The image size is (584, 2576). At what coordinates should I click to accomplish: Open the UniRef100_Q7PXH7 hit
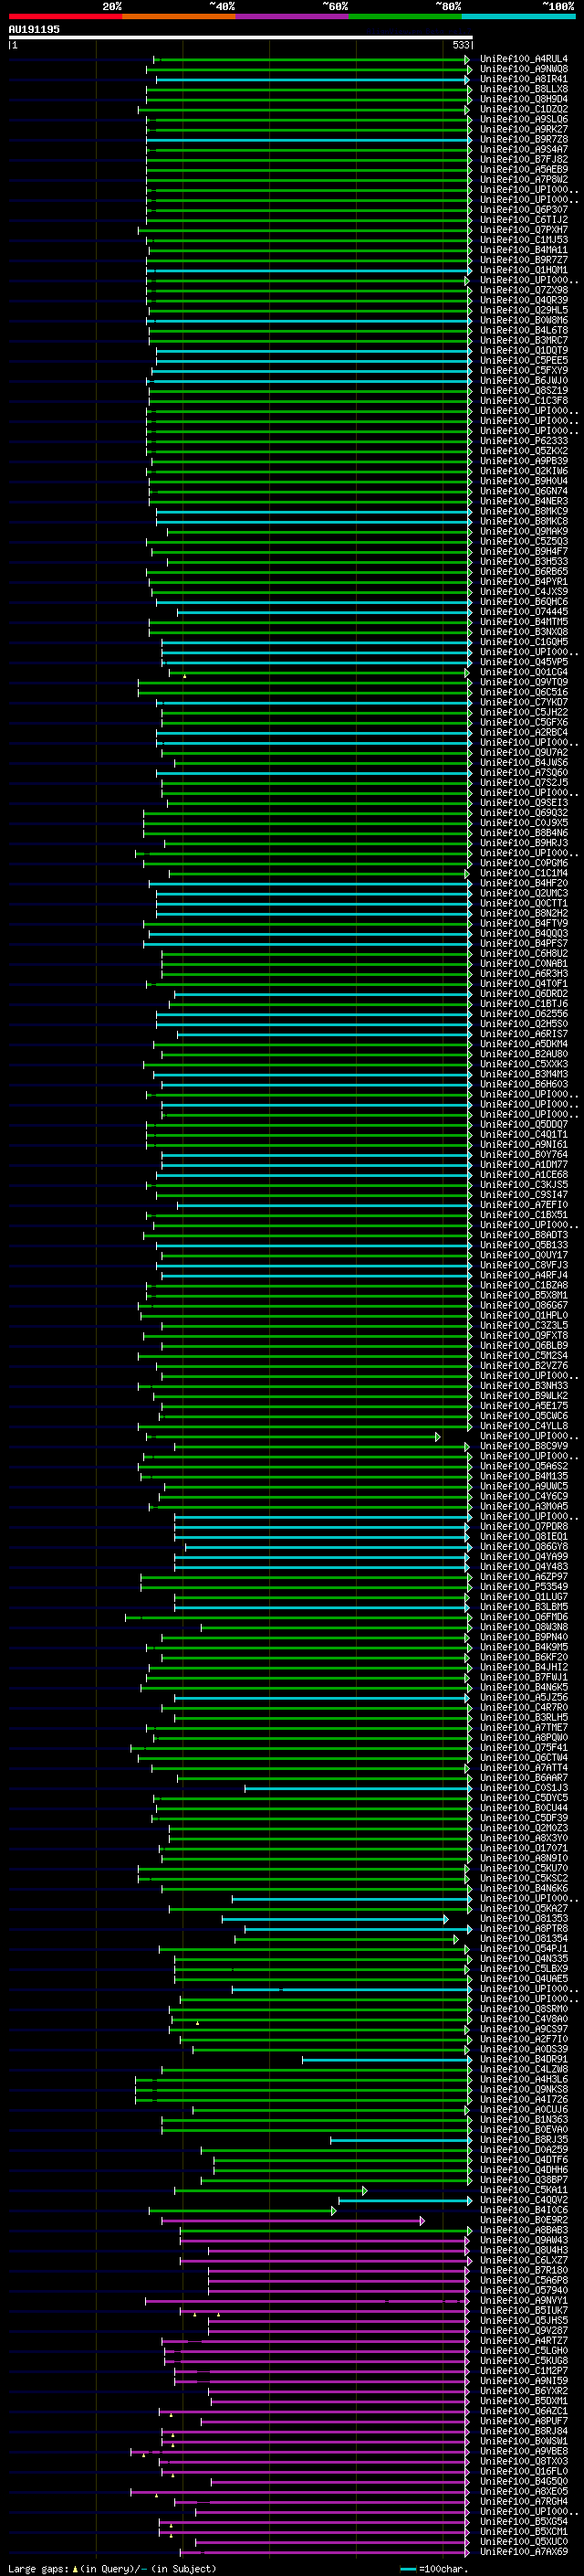(523, 230)
